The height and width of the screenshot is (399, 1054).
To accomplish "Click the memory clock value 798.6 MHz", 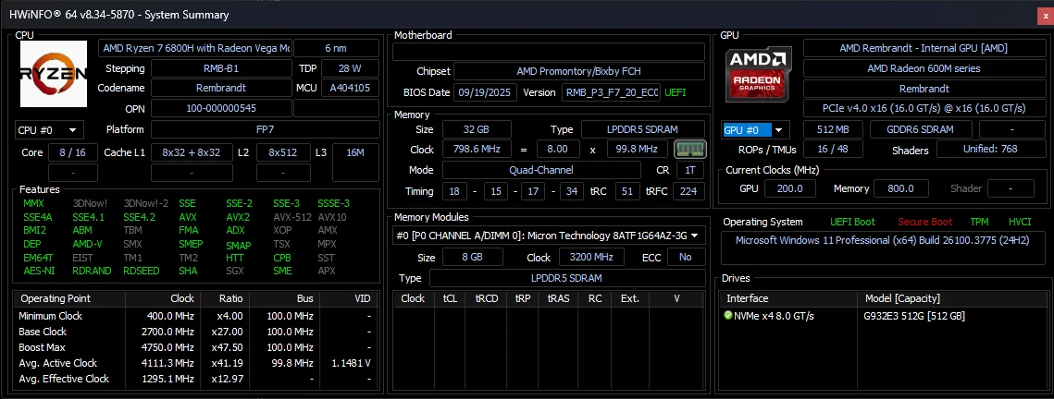I will [477, 149].
